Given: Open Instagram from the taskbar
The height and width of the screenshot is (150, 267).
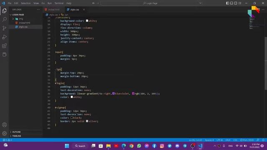Looking at the screenshot, I should pos(162,146).
